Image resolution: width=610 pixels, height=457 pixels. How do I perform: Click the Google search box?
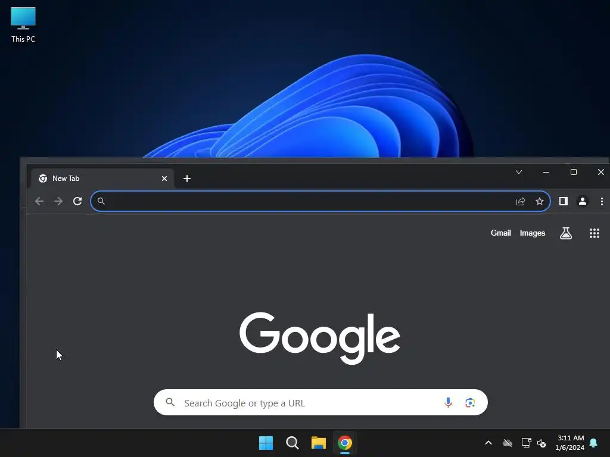tap(320, 403)
